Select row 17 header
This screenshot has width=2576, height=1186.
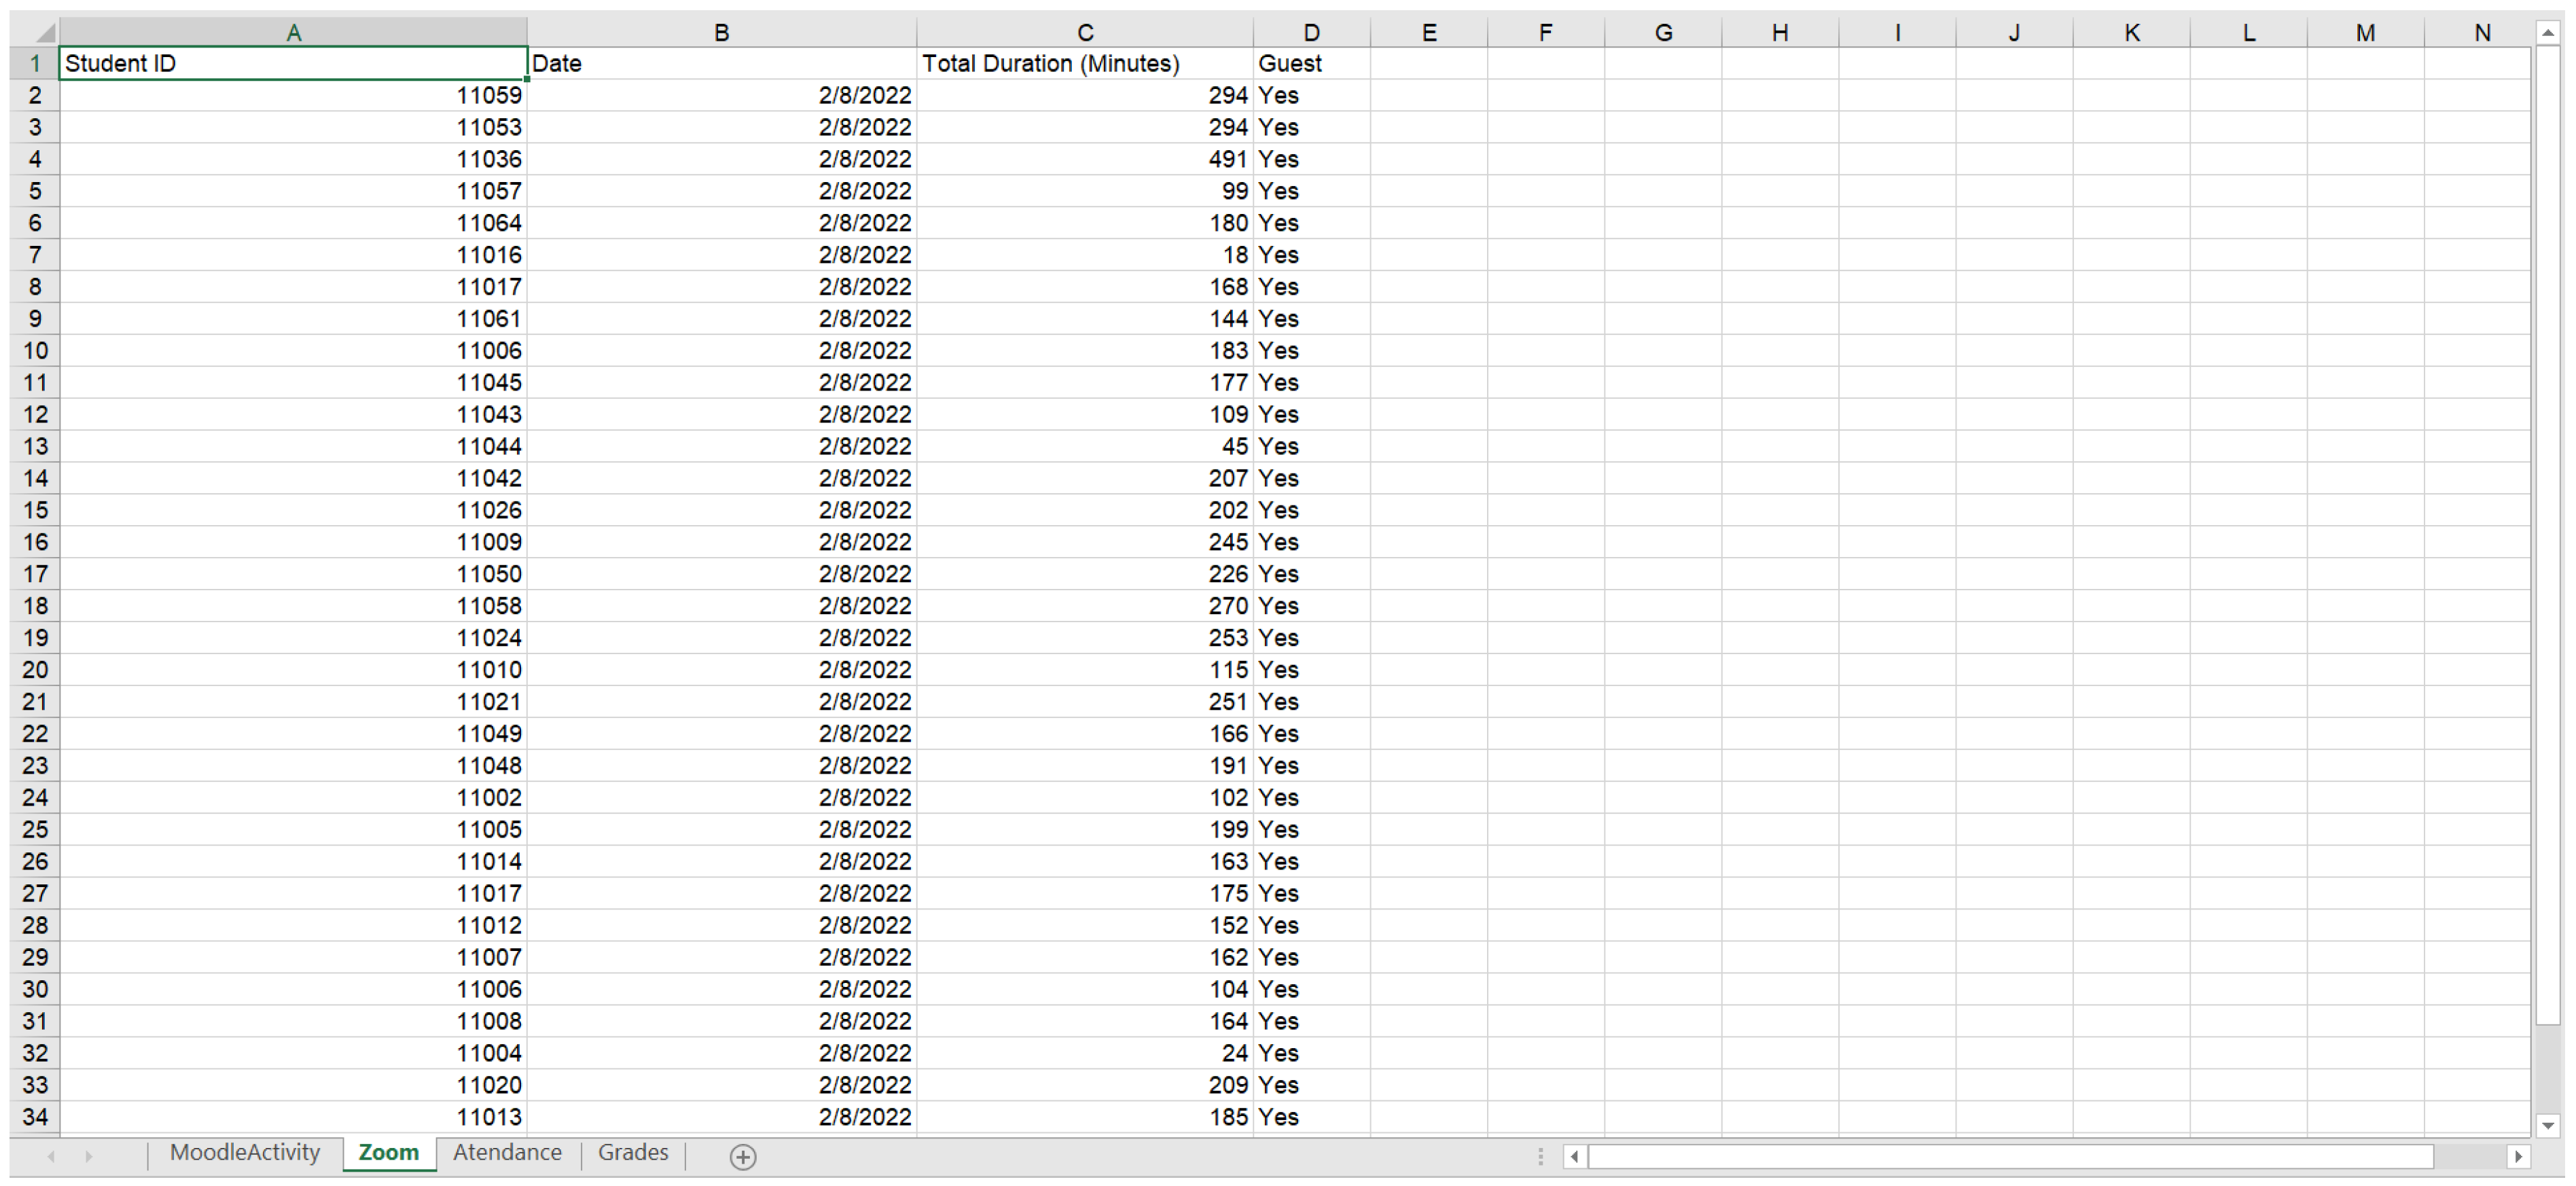tap(35, 574)
